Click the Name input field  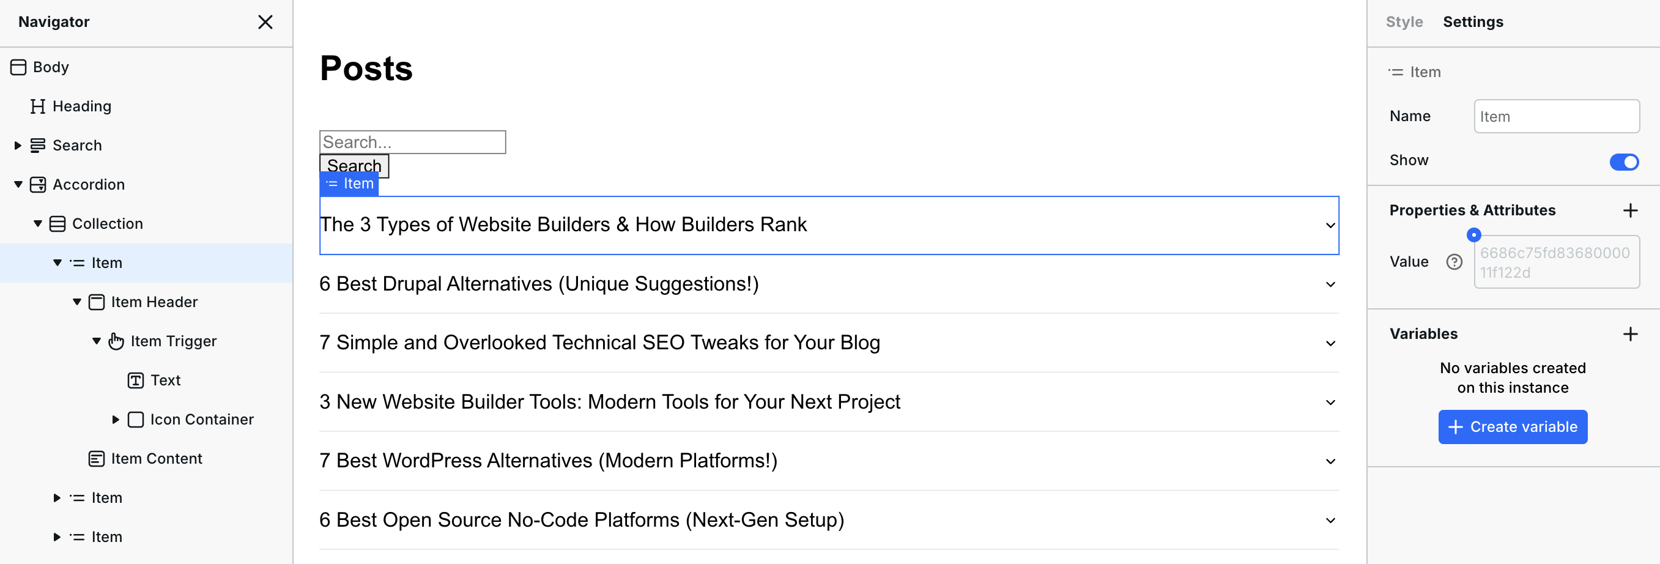pyautogui.click(x=1556, y=117)
